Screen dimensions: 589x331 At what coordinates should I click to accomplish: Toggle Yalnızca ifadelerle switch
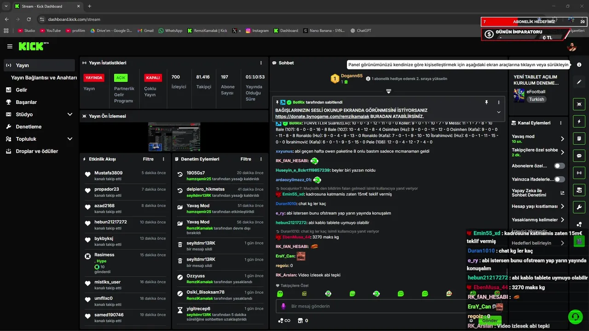pos(559,179)
